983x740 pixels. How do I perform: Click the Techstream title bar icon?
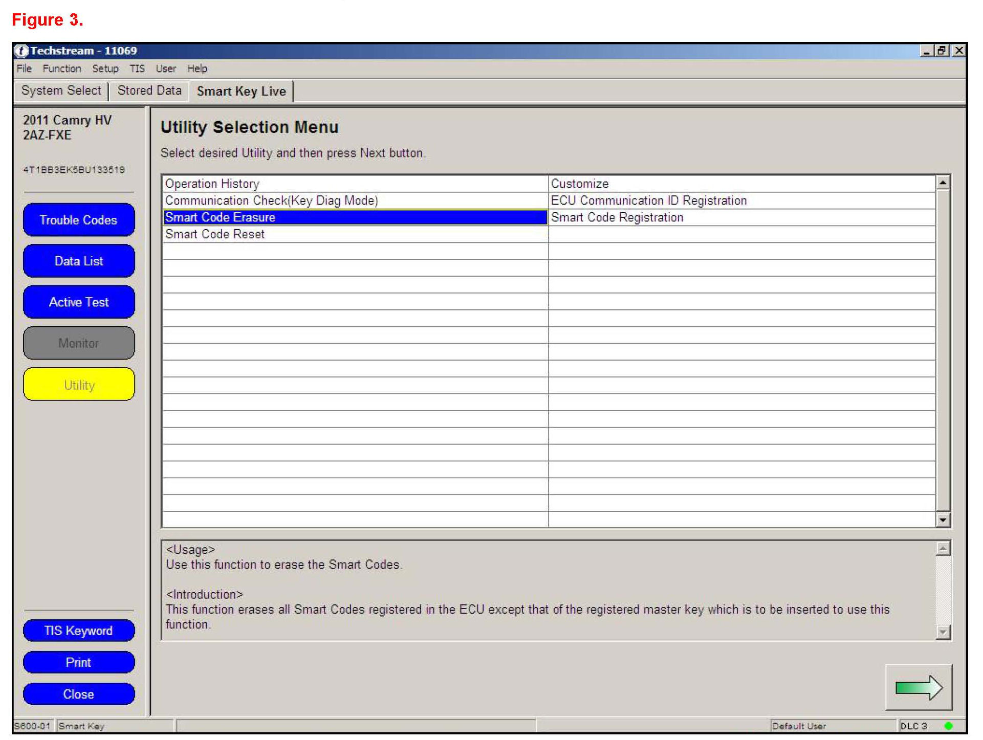coord(21,51)
